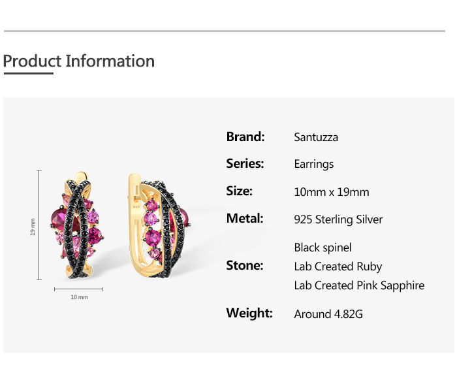
Task: Click the Metal: field label
Action: tap(245, 218)
